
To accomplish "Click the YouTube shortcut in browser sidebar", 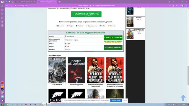I will tap(2, 83).
